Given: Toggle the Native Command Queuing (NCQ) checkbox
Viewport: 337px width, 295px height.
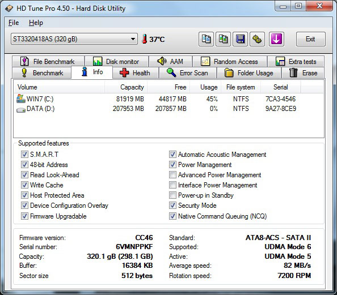Looking at the screenshot, I should (x=172, y=216).
